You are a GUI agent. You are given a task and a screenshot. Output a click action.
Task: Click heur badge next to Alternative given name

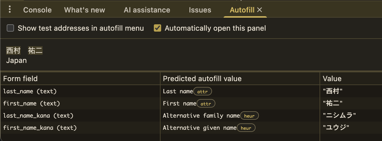(246, 128)
